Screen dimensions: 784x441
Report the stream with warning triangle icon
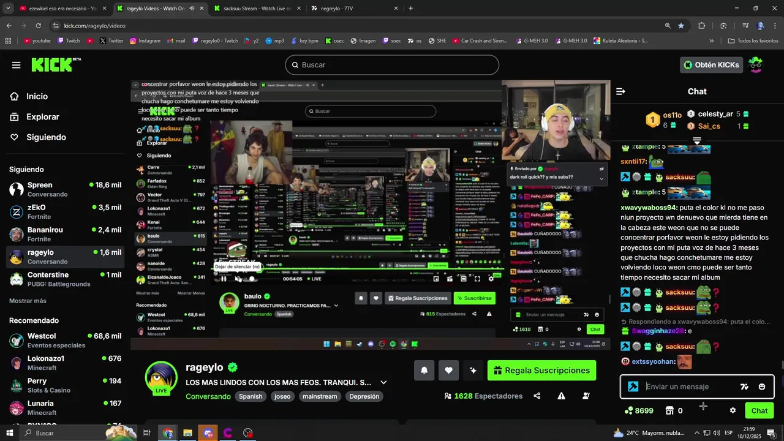click(561, 396)
